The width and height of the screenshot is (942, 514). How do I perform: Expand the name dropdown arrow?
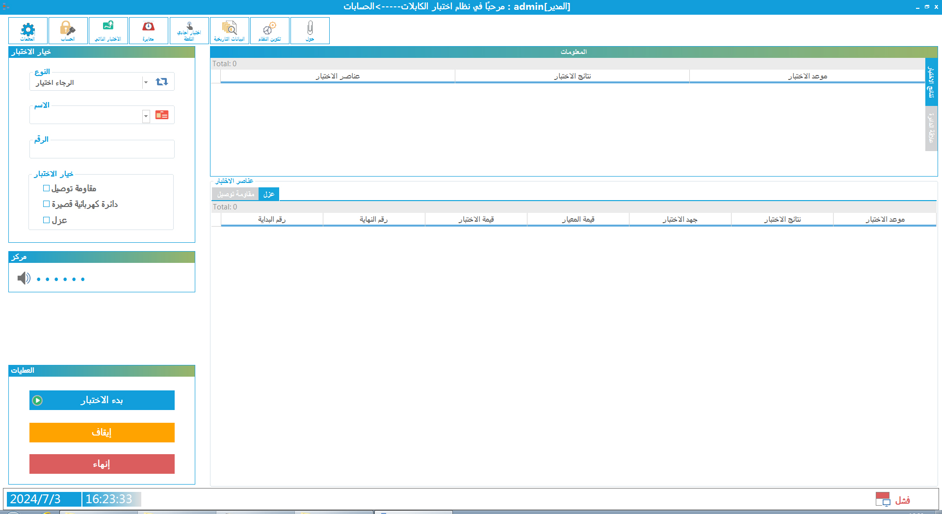click(x=146, y=116)
